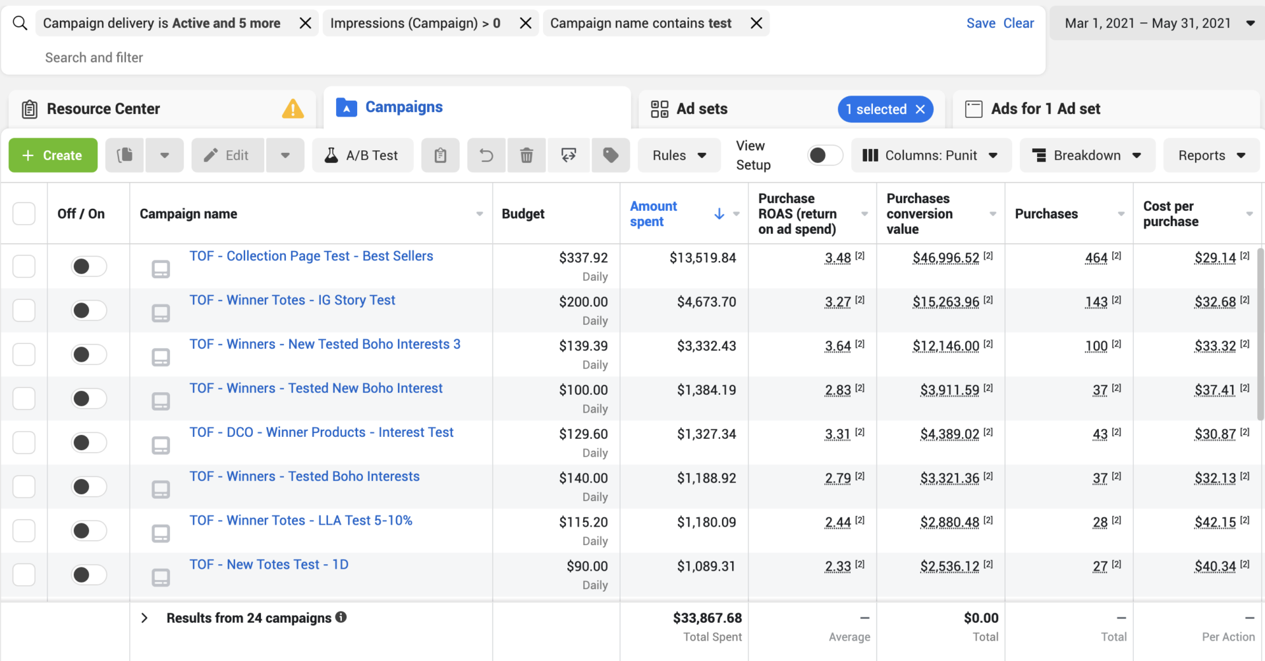Screen dimensions: 1265x661
Task: Click the trash delete icon
Action: click(526, 156)
